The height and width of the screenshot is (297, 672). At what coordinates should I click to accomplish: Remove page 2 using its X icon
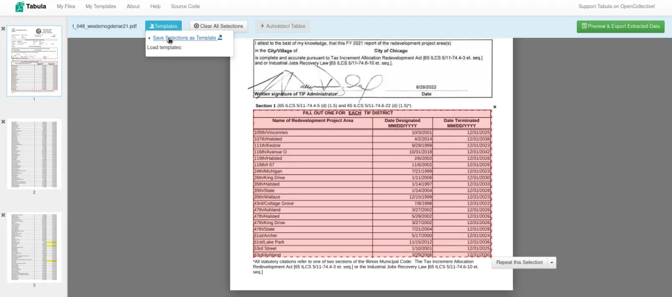click(x=3, y=121)
